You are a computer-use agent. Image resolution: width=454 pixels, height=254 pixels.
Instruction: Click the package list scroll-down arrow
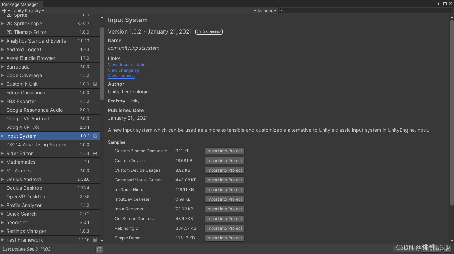pyautogui.click(x=102, y=241)
